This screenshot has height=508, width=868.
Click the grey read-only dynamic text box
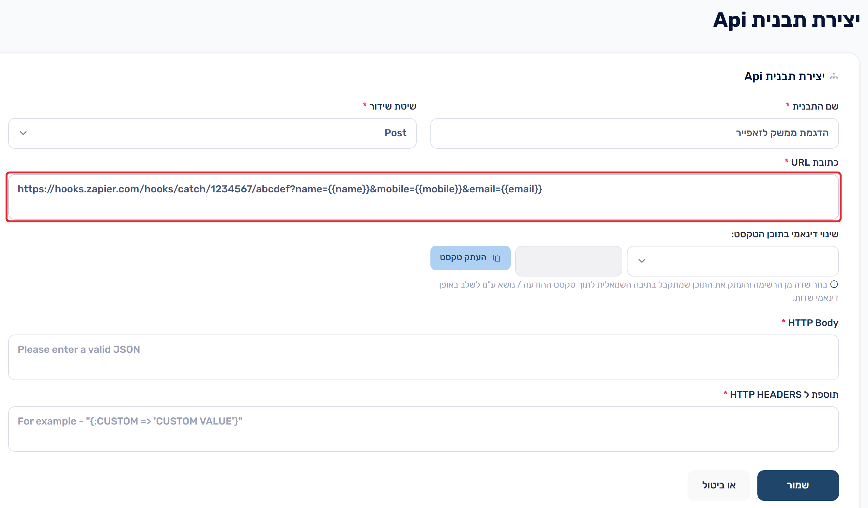click(569, 261)
